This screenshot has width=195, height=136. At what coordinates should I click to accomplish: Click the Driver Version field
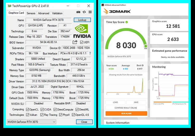click(58, 81)
